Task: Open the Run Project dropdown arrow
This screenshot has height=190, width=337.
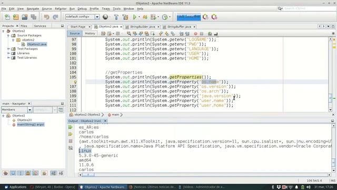Action: point(139,17)
